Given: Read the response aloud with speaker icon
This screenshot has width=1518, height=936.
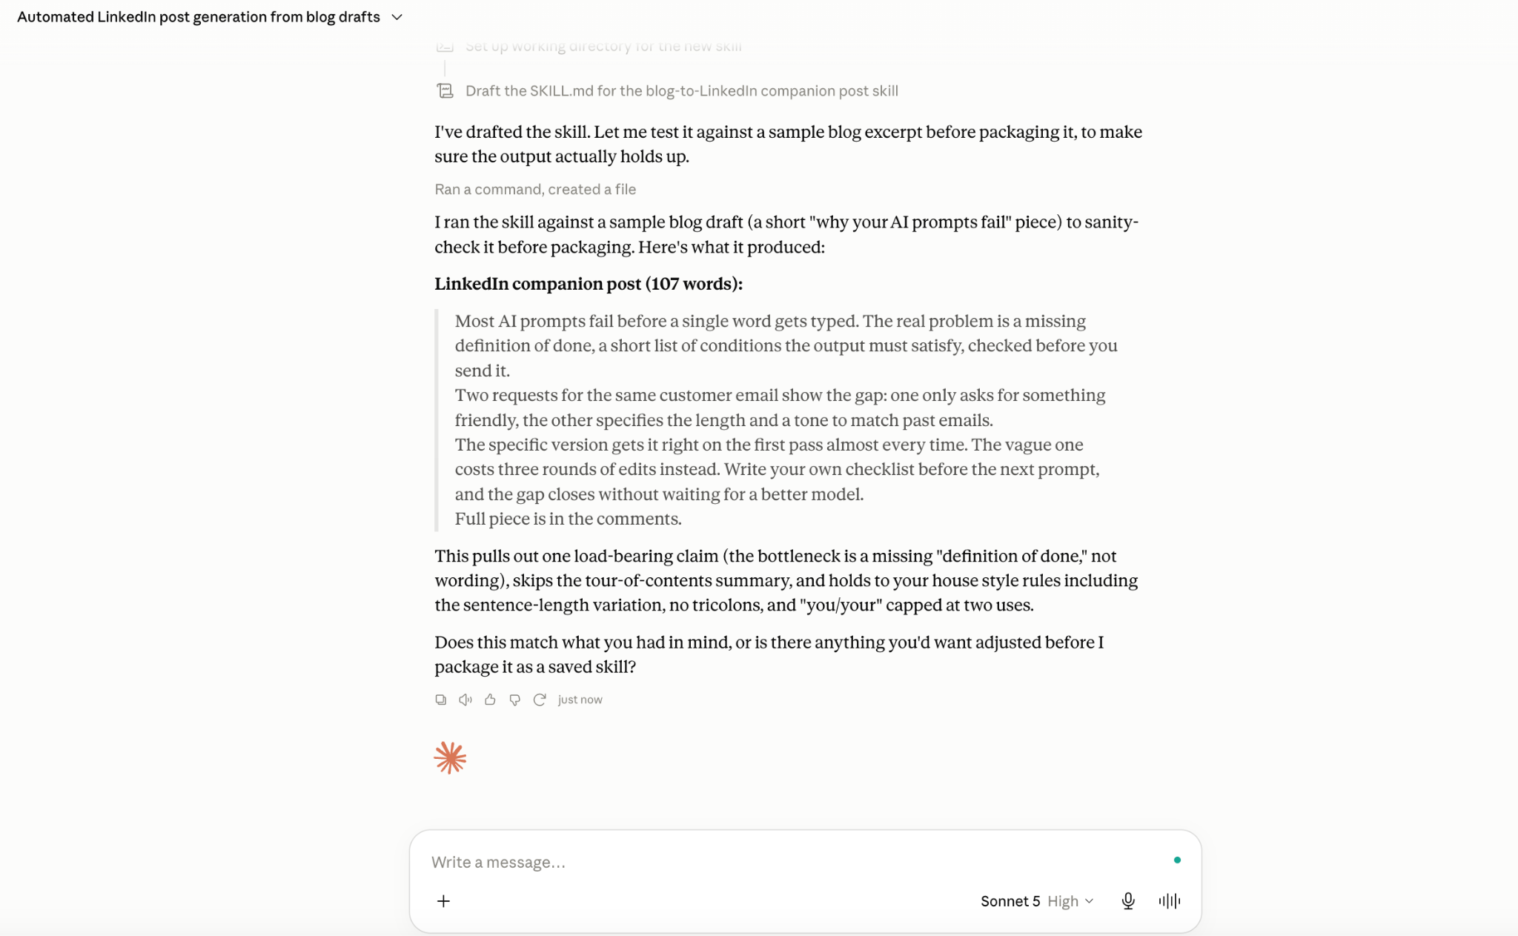Looking at the screenshot, I should pyautogui.click(x=465, y=700).
